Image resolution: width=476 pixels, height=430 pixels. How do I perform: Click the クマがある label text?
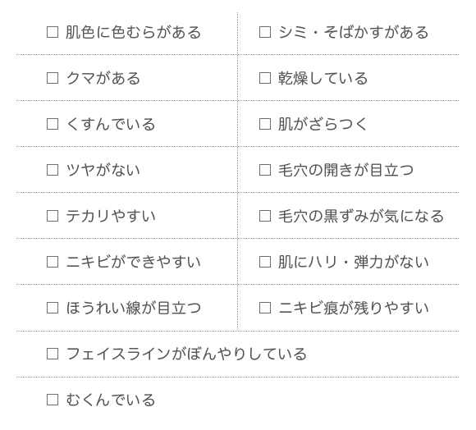click(x=103, y=78)
